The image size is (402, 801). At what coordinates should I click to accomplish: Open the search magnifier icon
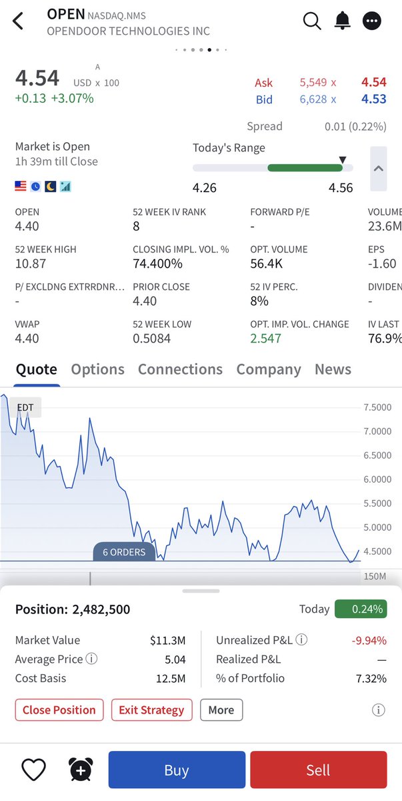[312, 21]
